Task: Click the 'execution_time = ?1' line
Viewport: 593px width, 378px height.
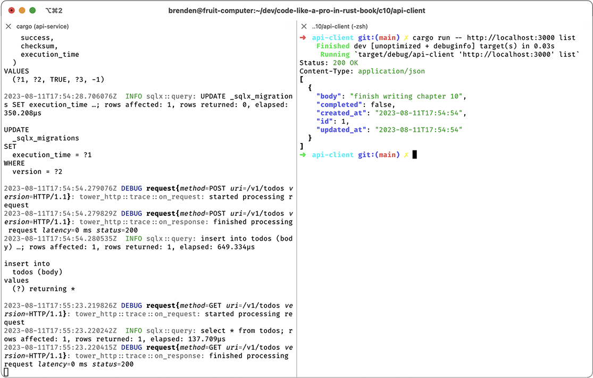Action: tap(52, 155)
